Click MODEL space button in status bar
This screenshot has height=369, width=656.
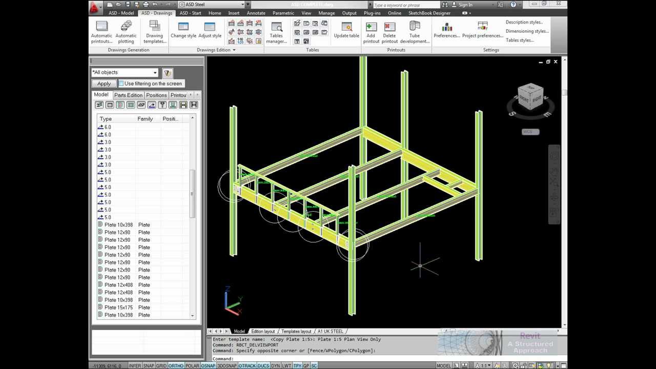[x=444, y=366]
